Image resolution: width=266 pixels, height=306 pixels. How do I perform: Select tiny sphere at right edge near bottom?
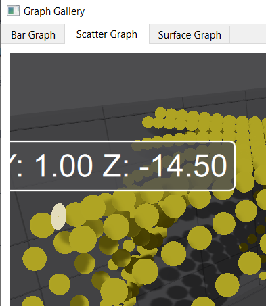263,276
